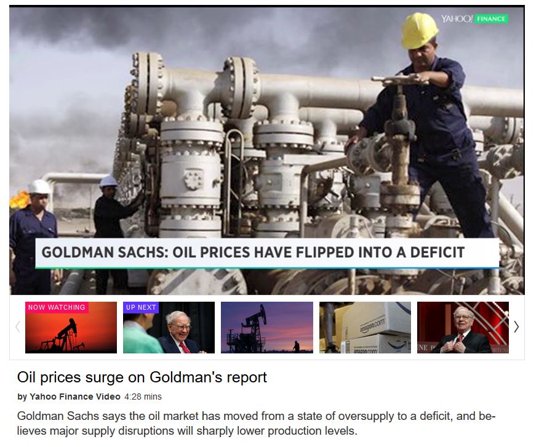
Task: Open the 'Oil prices surge on Goldman's report' title
Action: click(142, 377)
